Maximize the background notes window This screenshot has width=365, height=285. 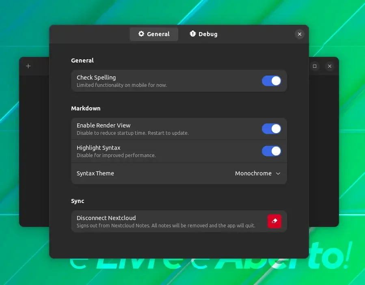pos(315,66)
